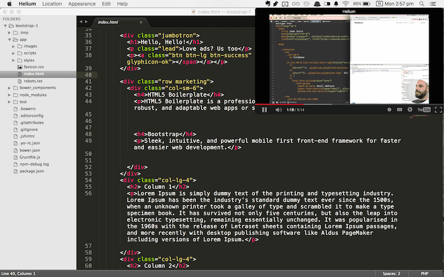Click line number 40 in the gutter

pyautogui.click(x=88, y=75)
